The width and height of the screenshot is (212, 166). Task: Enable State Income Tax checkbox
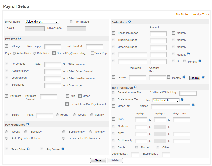tap(113, 100)
